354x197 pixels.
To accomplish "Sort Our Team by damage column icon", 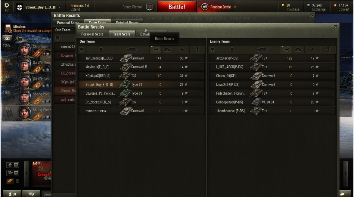I will coord(156,50).
